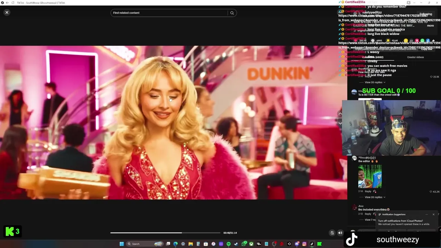Viewport: 441px width, 248px height.
Task: Open Steam from the taskbar
Action: coord(236,244)
